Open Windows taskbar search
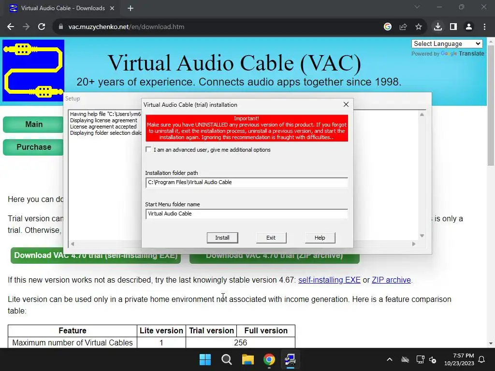The width and height of the screenshot is (495, 371). click(226, 359)
